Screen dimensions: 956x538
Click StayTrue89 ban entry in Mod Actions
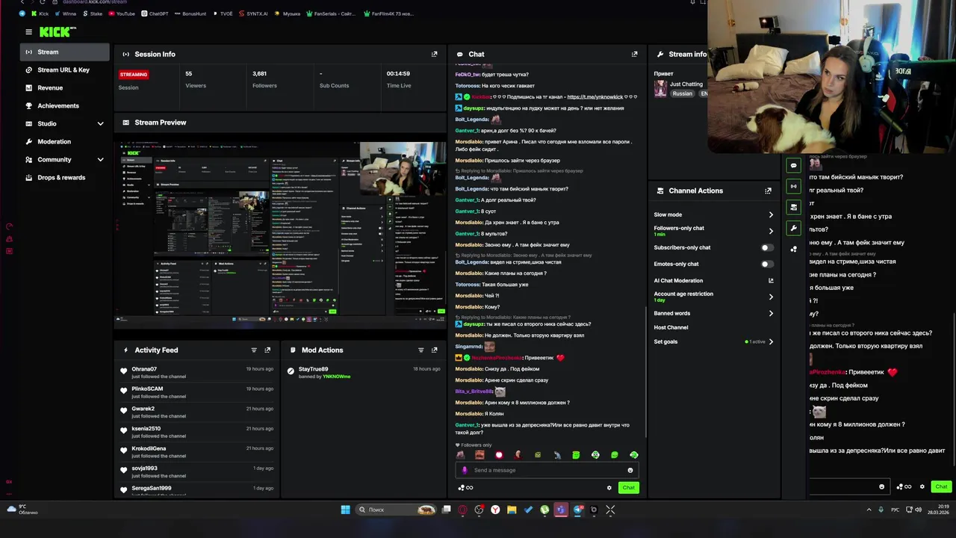[364, 372]
